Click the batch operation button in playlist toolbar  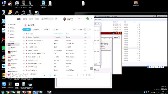pyautogui.click(x=36, y=30)
